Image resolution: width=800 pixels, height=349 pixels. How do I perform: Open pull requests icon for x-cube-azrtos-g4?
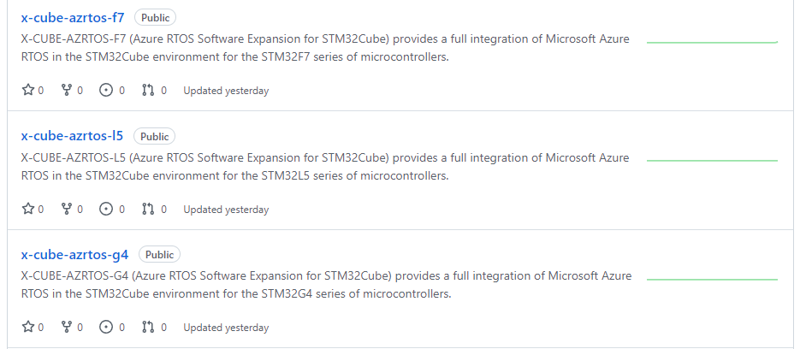click(147, 328)
